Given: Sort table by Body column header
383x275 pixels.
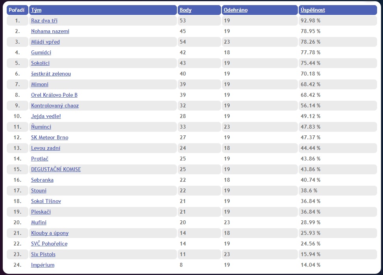Looking at the screenshot, I should click(x=186, y=10).
